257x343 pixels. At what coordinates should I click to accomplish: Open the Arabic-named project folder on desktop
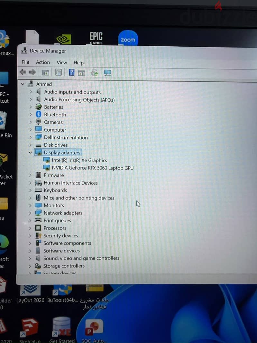point(94,297)
